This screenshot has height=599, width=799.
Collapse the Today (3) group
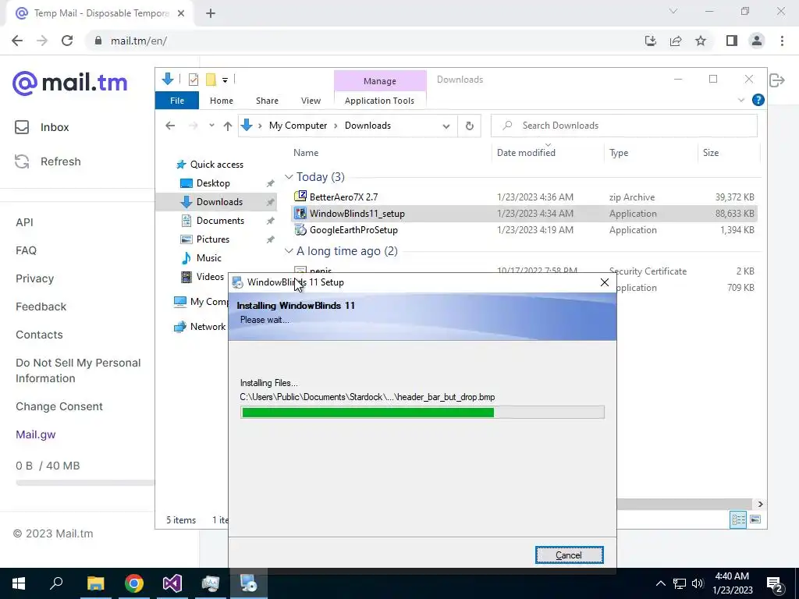(x=289, y=177)
